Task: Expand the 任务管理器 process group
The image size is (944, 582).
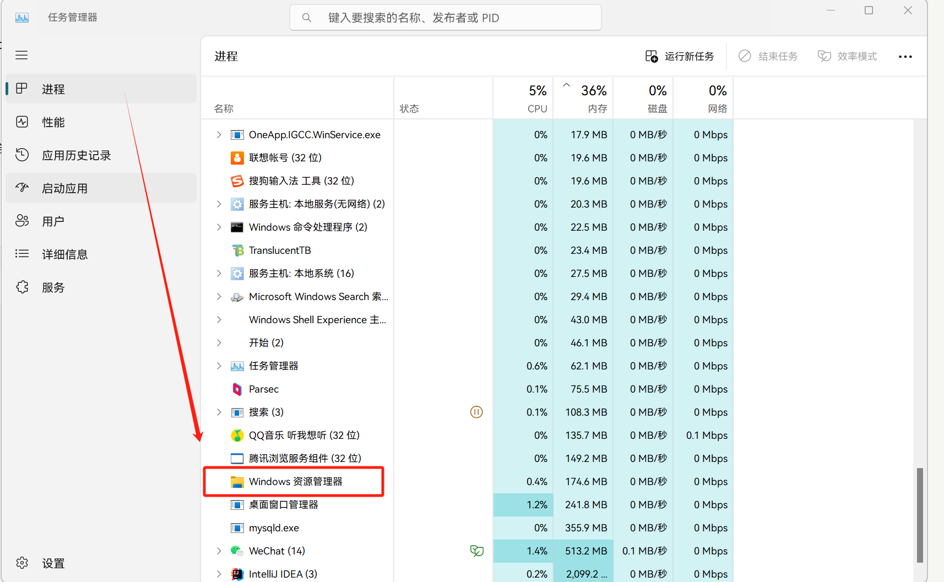Action: click(x=219, y=366)
